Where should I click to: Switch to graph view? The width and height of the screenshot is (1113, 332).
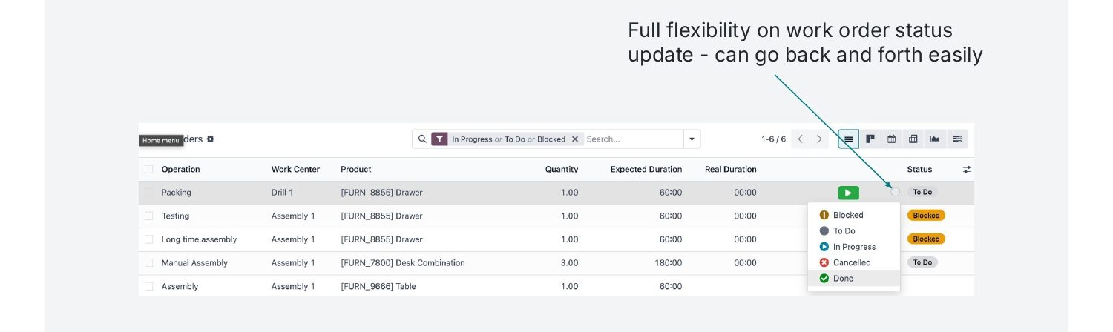[935, 139]
